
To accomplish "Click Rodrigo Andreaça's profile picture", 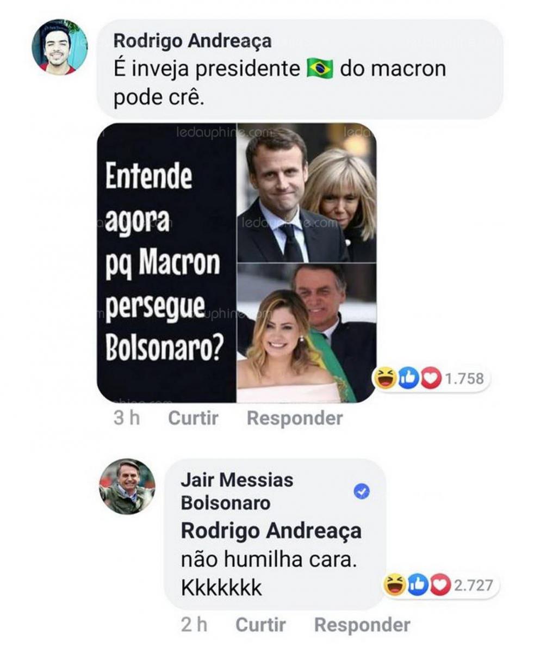I will [x=59, y=47].
